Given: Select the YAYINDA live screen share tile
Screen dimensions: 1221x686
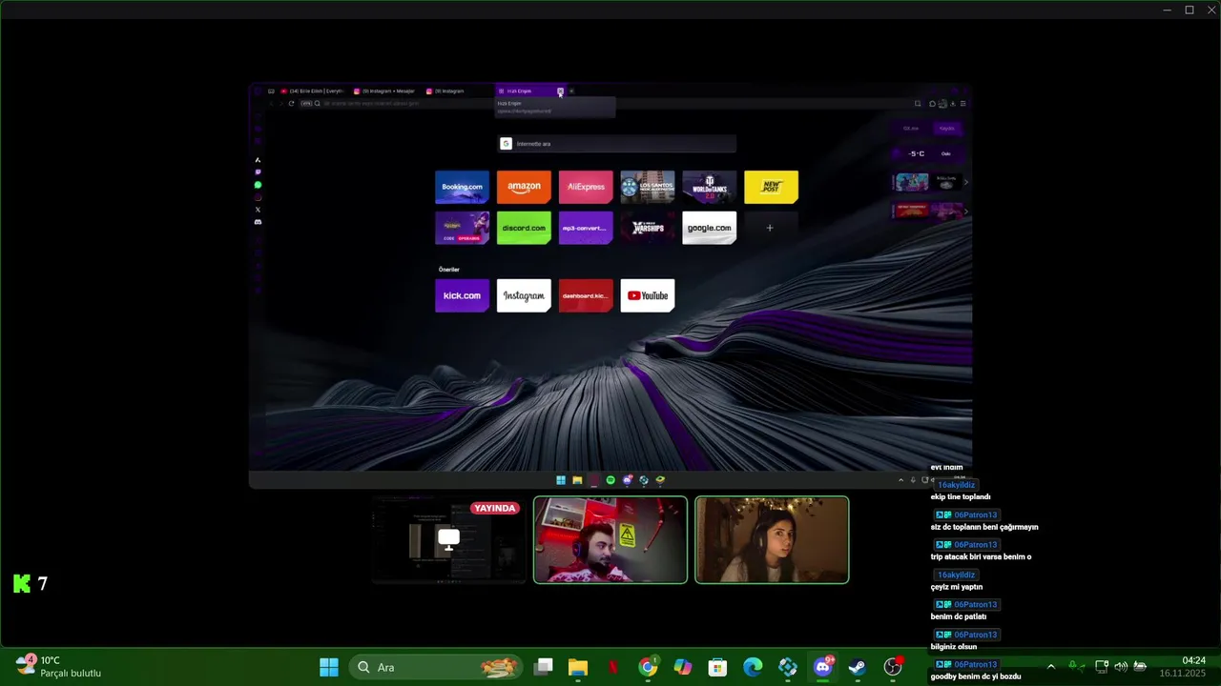Looking at the screenshot, I should pyautogui.click(x=448, y=539).
